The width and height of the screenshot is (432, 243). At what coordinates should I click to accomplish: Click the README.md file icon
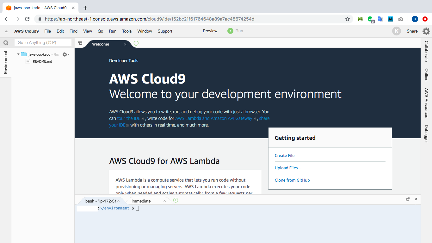[28, 61]
